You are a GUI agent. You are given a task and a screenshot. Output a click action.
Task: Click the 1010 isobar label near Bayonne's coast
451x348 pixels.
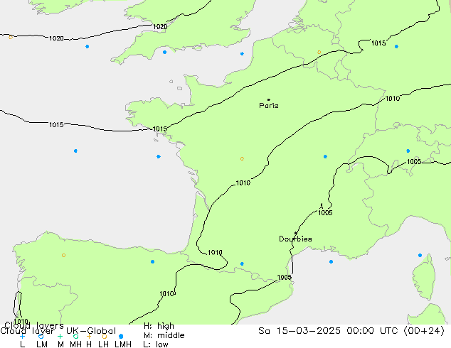(215, 252)
